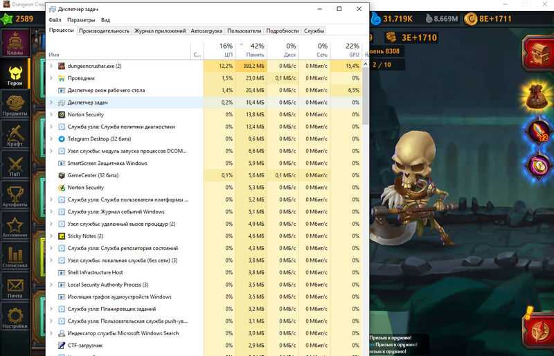The width and height of the screenshot is (554, 356).
Task: Expand the Служба узла: Журнал событий Windows row
Action: (x=51, y=212)
